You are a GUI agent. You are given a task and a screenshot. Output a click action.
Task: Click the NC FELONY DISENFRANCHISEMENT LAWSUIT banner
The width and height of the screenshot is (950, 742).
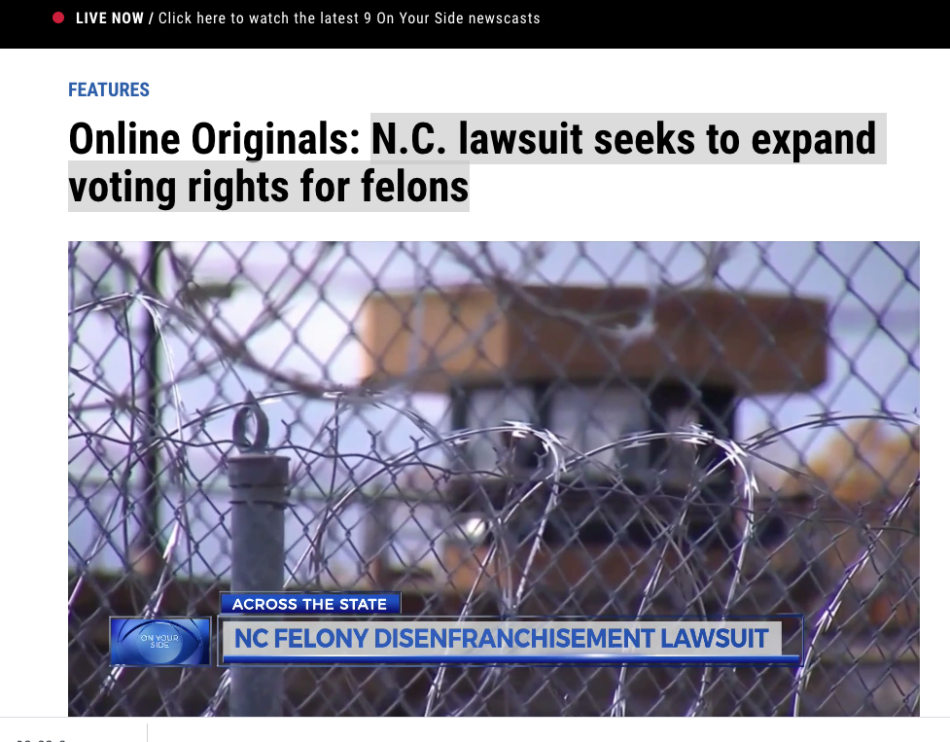pos(502,639)
